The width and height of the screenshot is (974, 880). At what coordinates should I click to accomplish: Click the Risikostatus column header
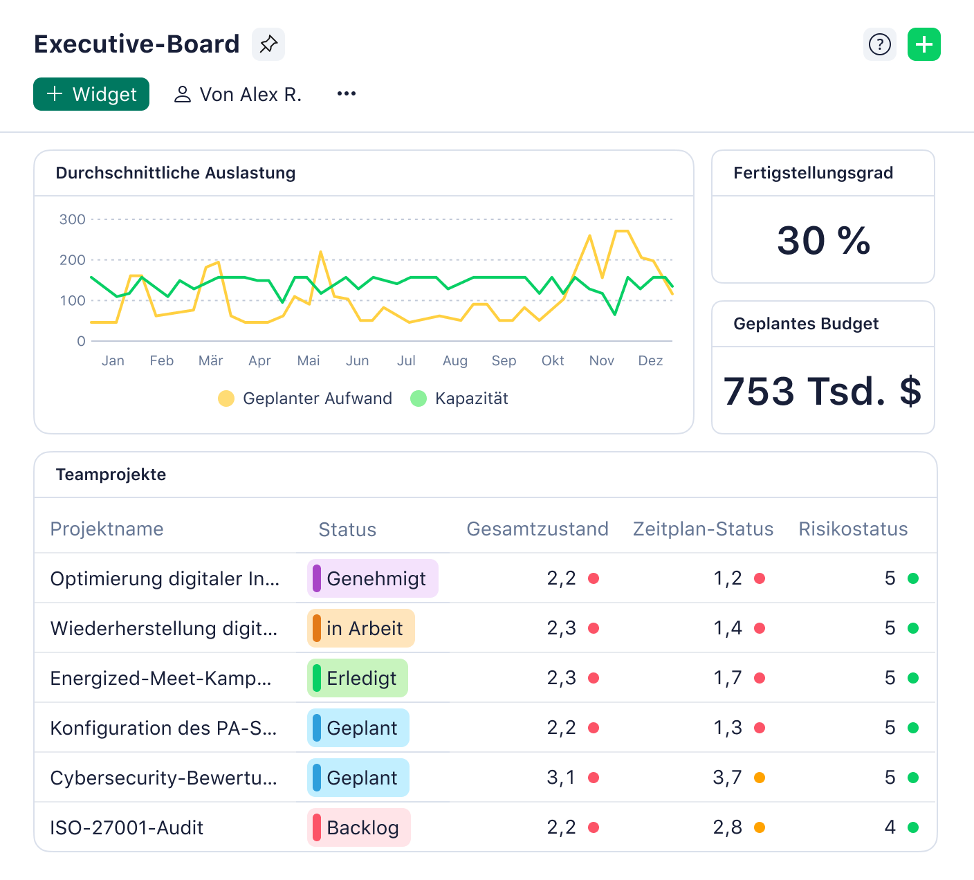(x=852, y=529)
